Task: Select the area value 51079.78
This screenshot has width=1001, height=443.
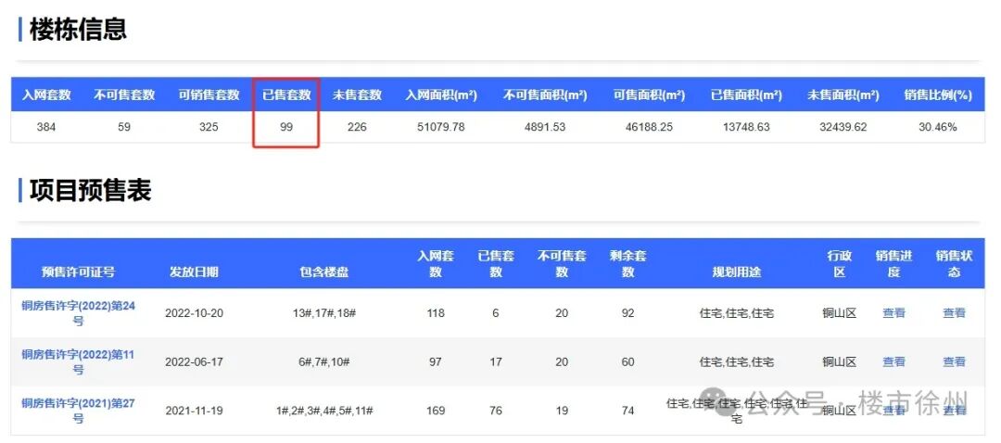Action: coord(441,127)
